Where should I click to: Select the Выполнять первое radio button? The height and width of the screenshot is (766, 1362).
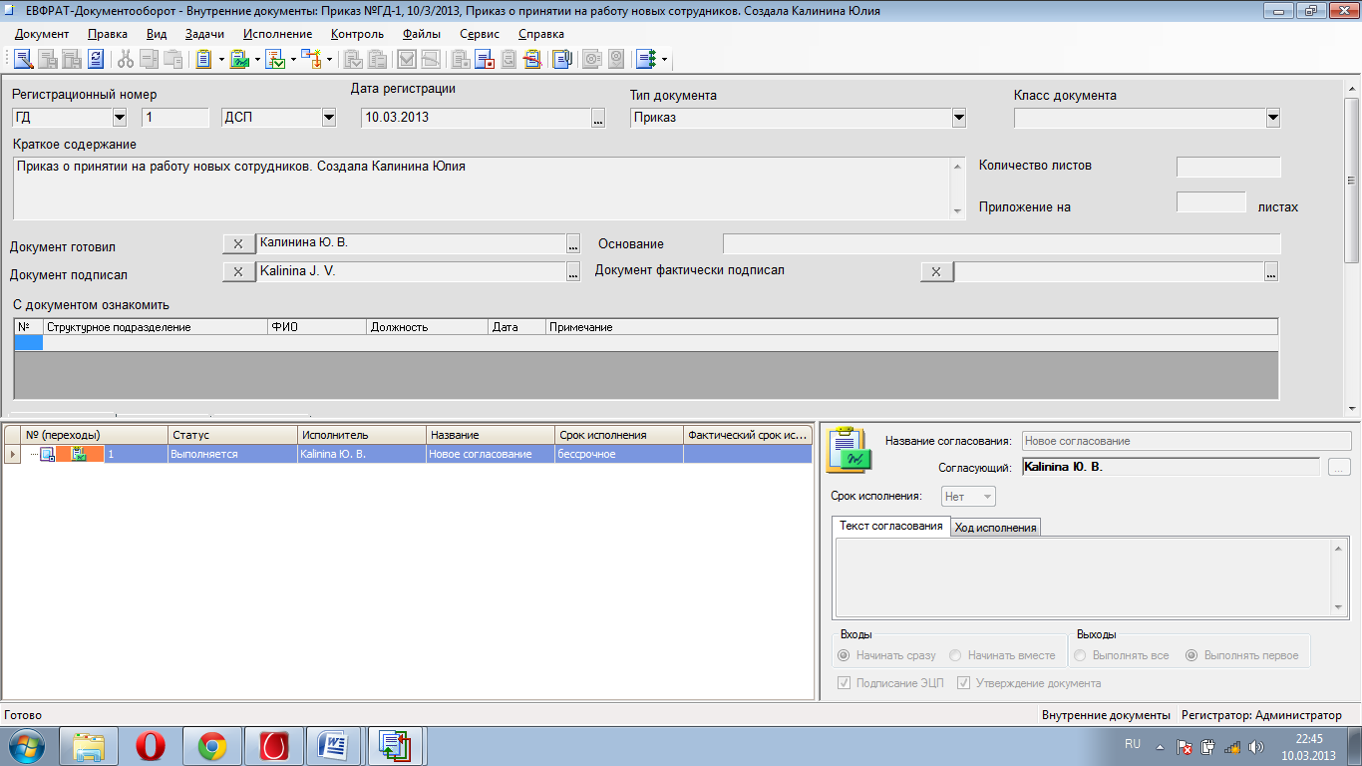(x=1192, y=655)
